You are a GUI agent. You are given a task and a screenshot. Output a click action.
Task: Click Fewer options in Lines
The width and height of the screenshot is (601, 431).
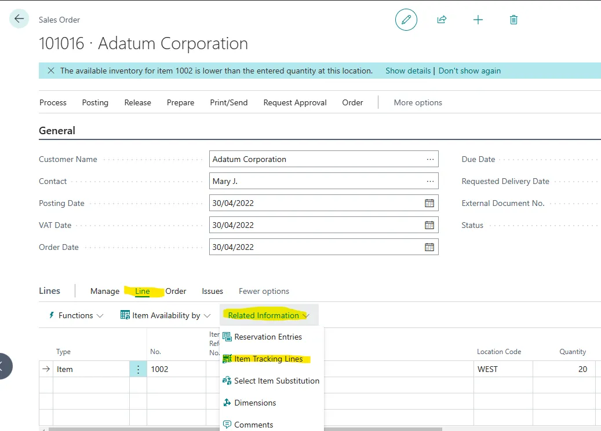(x=264, y=292)
